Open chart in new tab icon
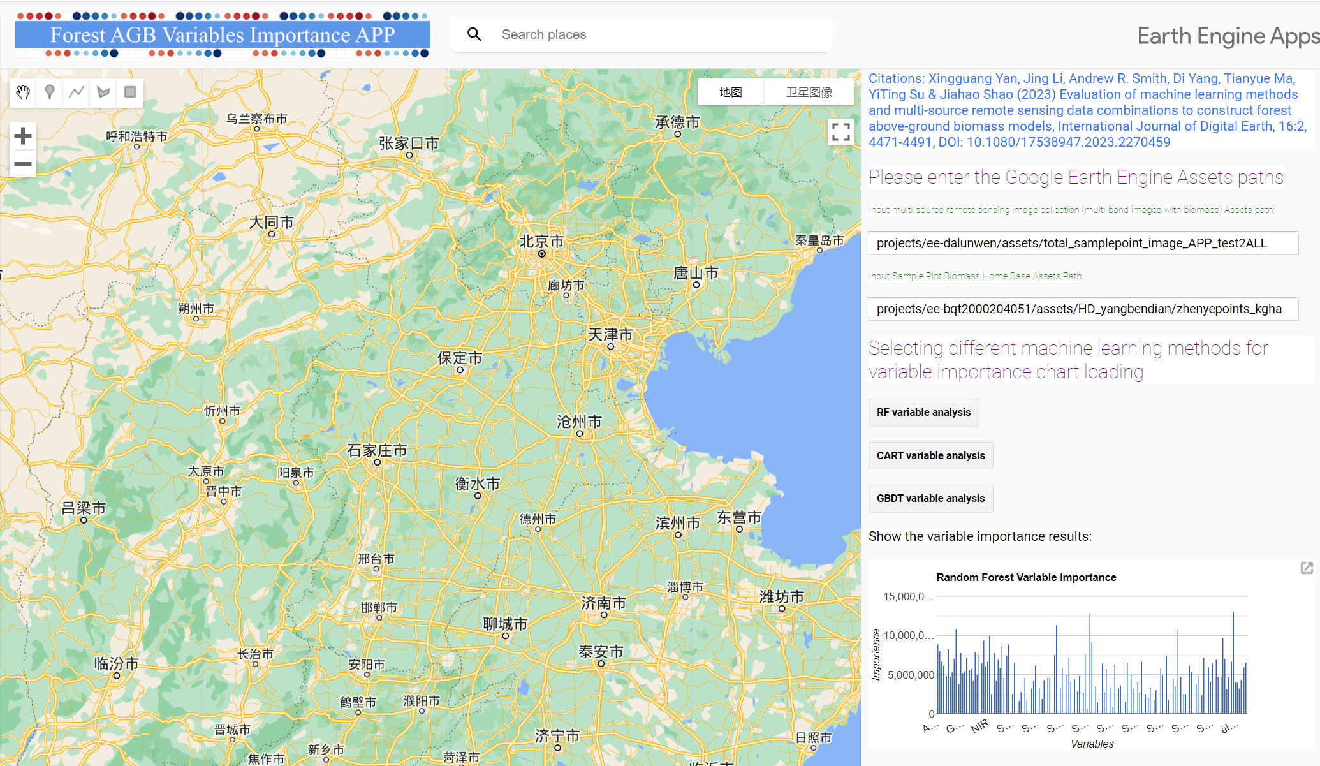Viewport: 1320px width, 766px height. (x=1307, y=568)
